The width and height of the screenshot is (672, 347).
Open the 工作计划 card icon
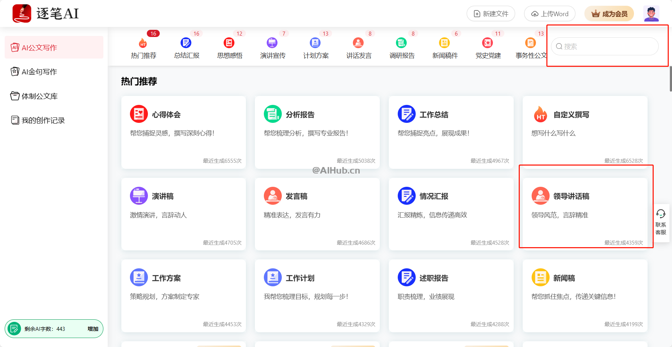[x=273, y=277]
